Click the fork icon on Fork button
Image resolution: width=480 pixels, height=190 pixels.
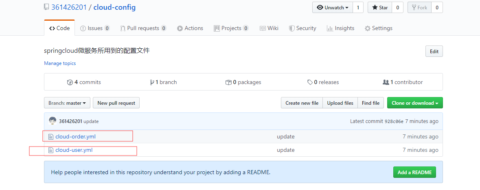(414, 8)
